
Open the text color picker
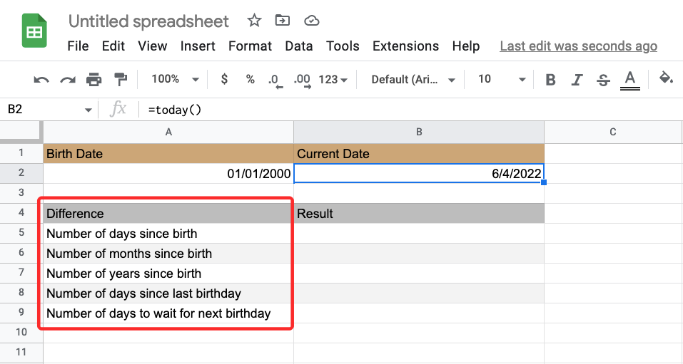click(630, 80)
